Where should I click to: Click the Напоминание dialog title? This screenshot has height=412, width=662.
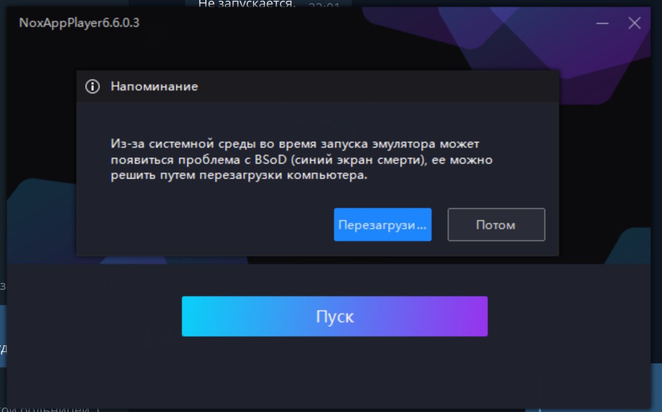pos(154,86)
